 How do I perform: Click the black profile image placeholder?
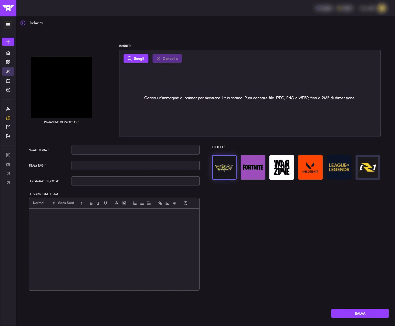coord(62,87)
